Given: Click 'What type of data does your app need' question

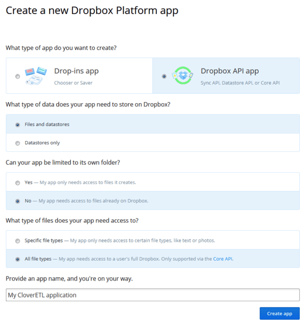Looking at the screenshot, I should tap(88, 104).
